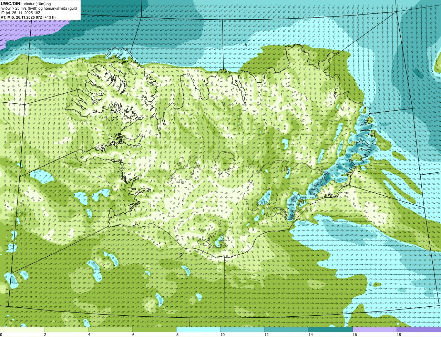Click the '12' tick label on color scale
This screenshot has width=441, height=337.
(267, 335)
